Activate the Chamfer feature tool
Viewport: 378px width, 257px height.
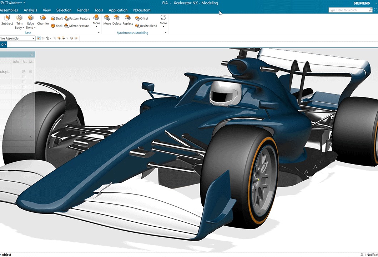(43, 20)
